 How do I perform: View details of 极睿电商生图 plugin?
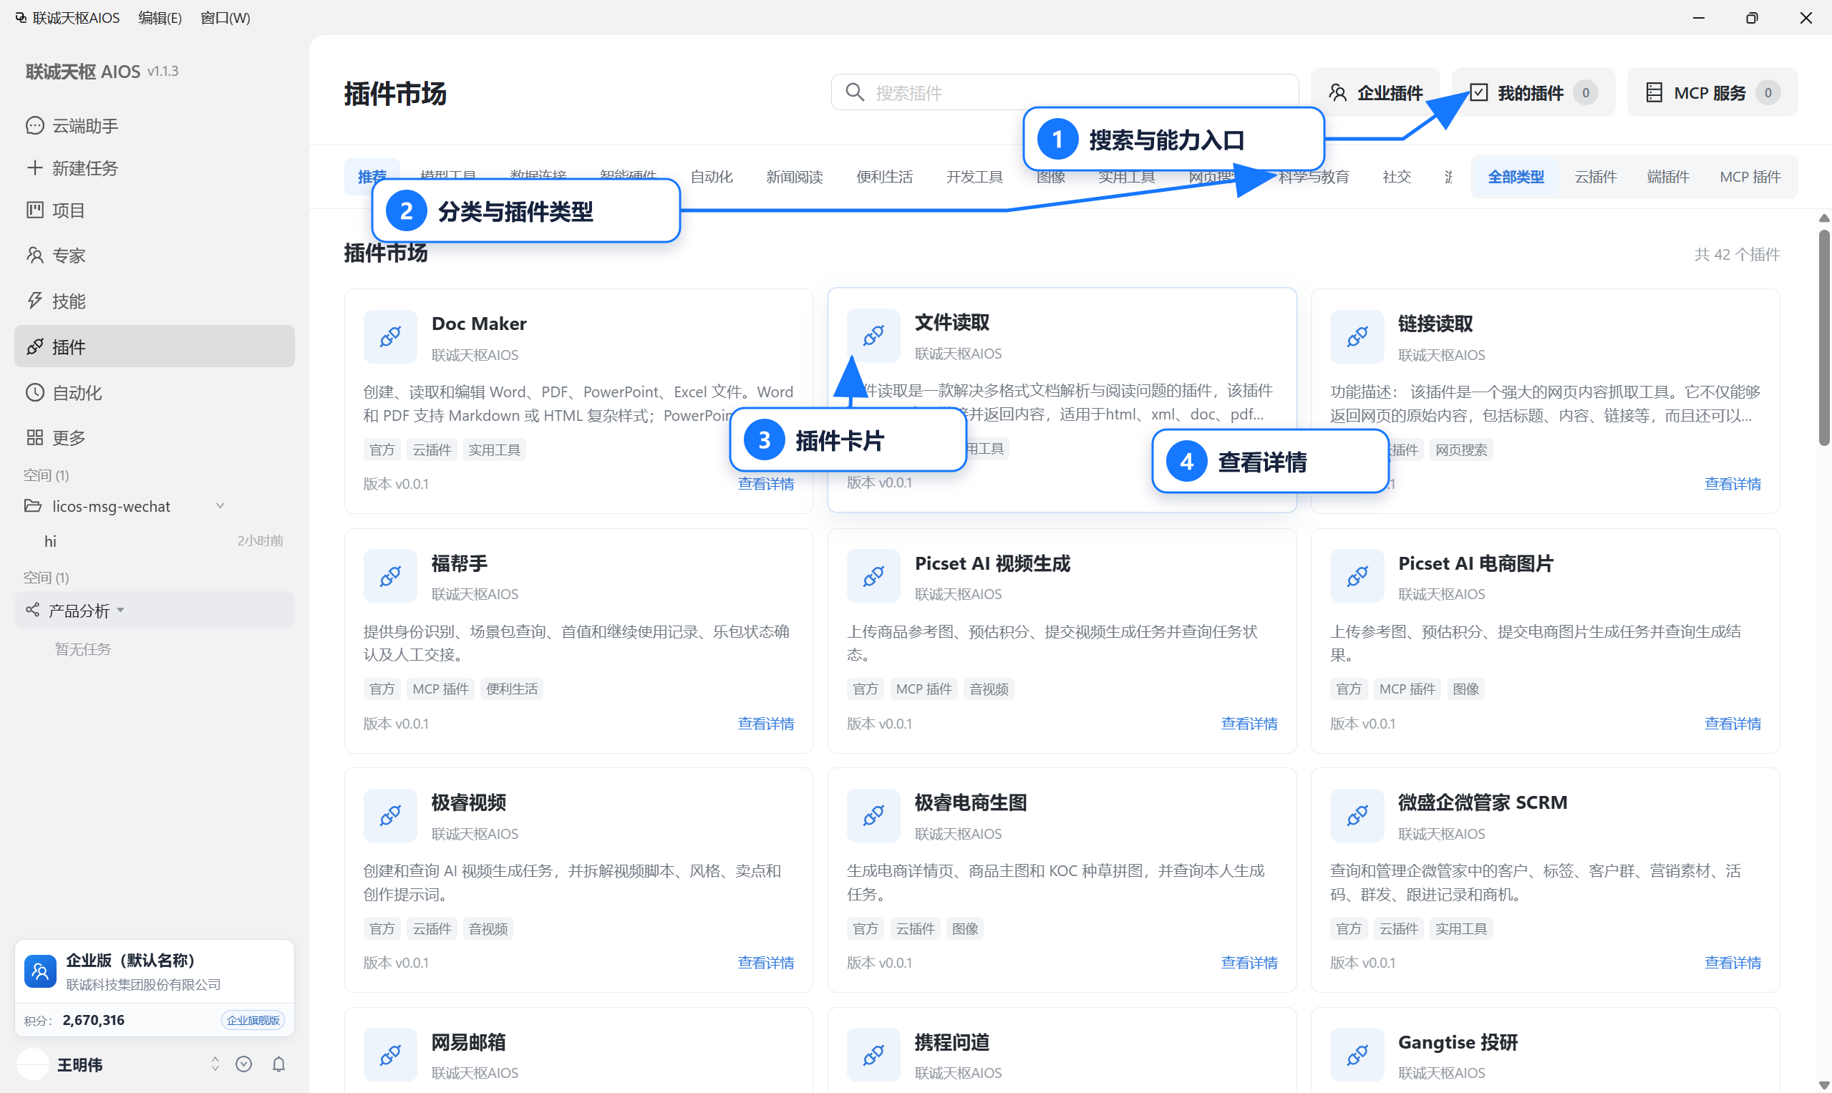point(1249,963)
